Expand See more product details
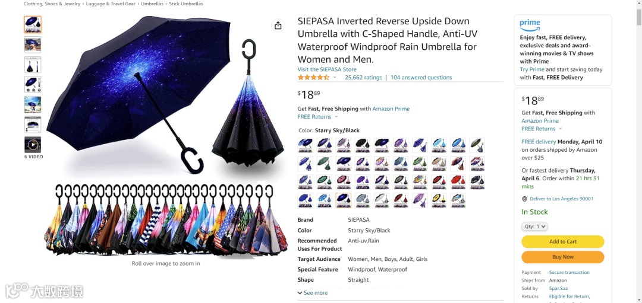642x303 pixels. click(x=313, y=293)
